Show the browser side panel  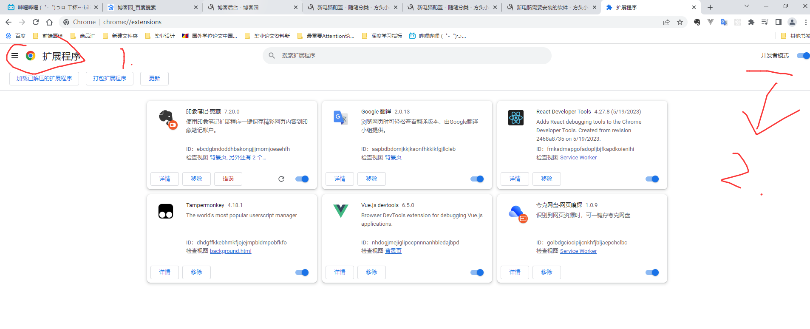coord(779,22)
